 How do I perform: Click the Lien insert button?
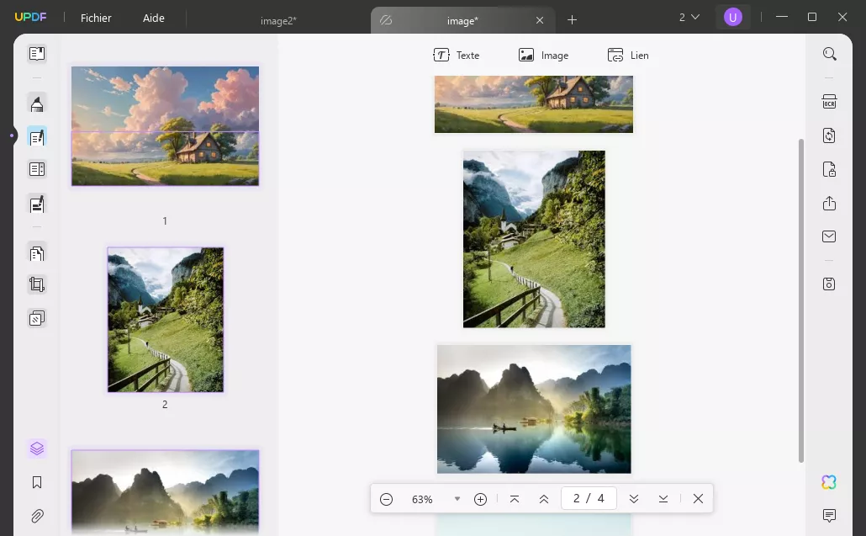pyautogui.click(x=627, y=55)
